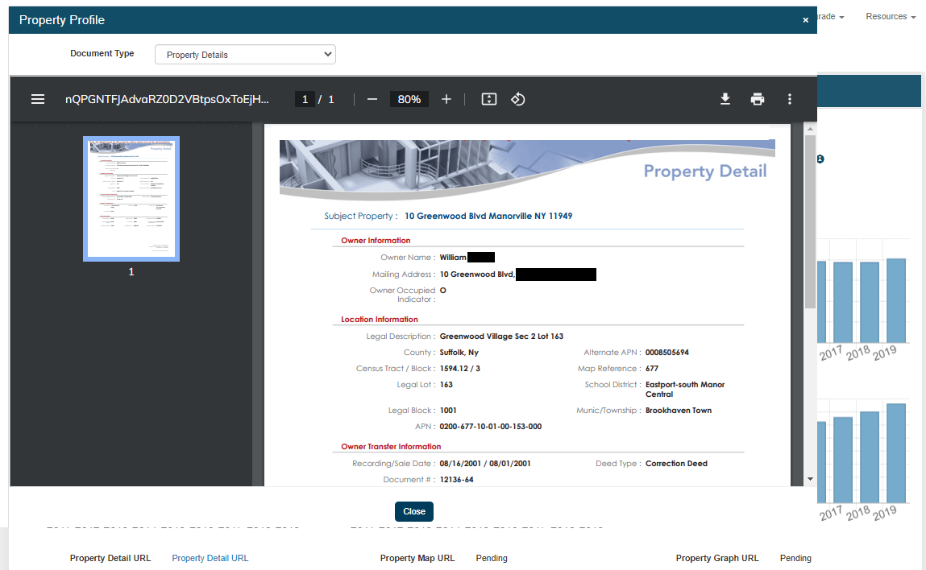Select the page 1 thumbnail
The image size is (926, 570).
point(131,199)
